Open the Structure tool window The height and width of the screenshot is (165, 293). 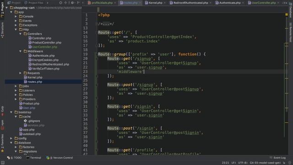2,30
